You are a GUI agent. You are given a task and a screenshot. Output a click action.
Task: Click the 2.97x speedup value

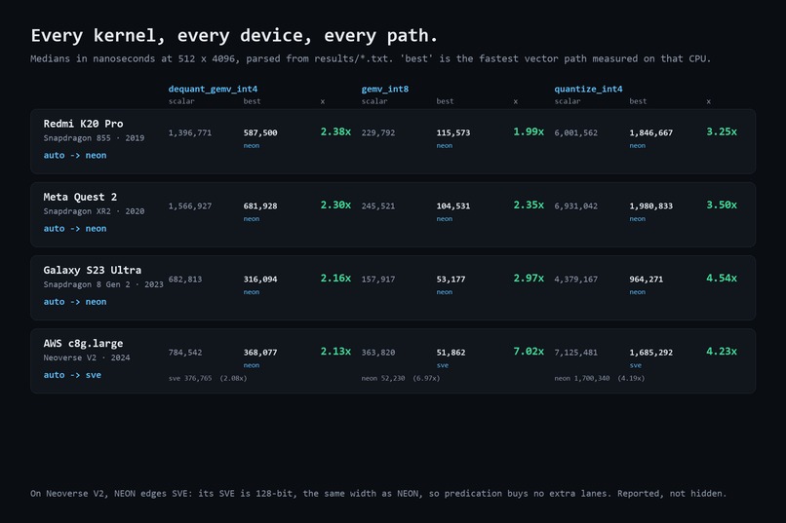(529, 278)
